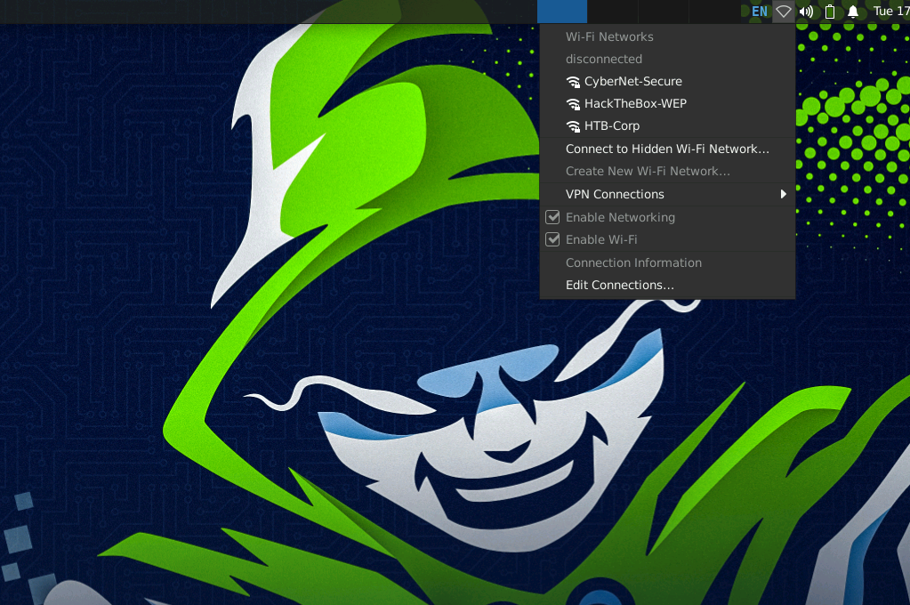This screenshot has height=605, width=910.
Task: Connect to the HTB-Corp network
Action: coord(667,125)
